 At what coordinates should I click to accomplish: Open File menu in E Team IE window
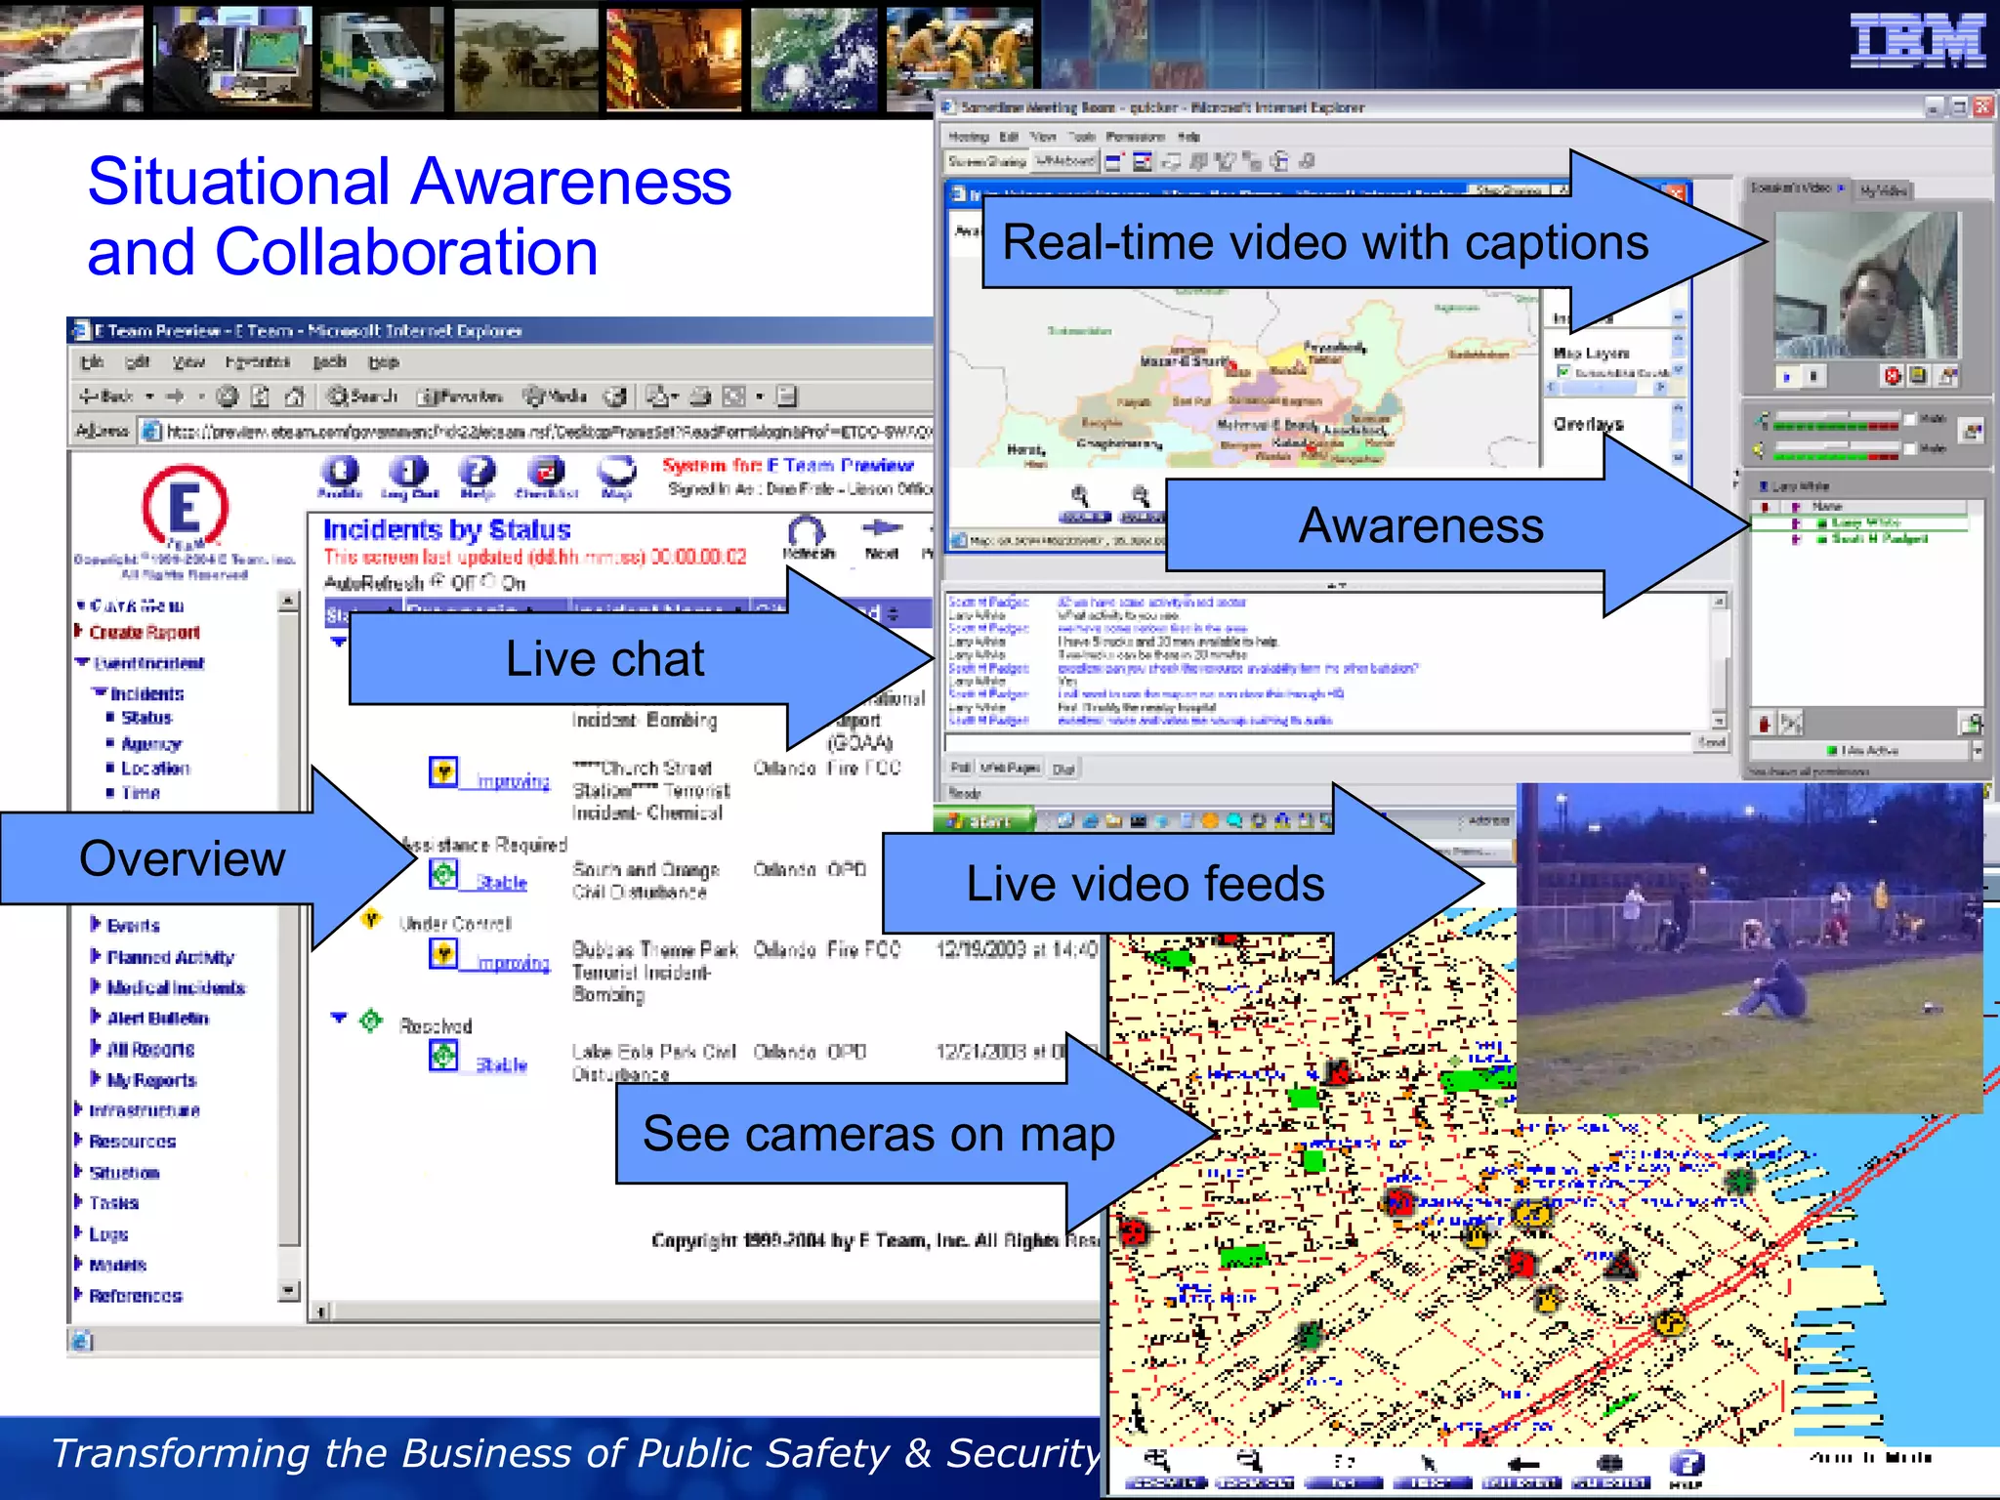(92, 362)
